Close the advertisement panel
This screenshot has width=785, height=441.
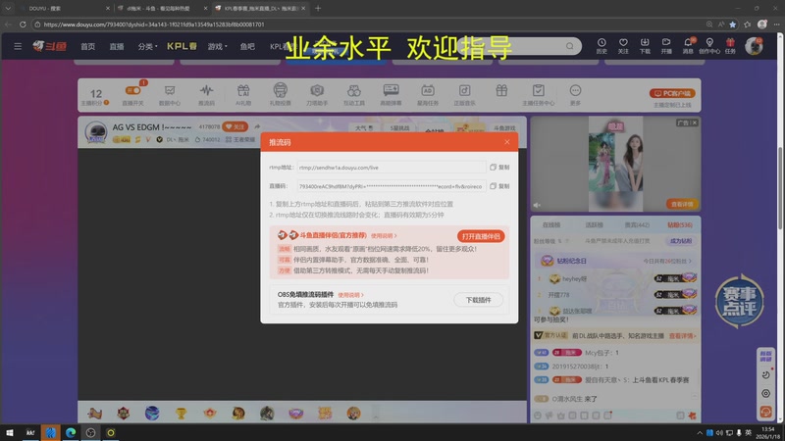[x=695, y=122]
